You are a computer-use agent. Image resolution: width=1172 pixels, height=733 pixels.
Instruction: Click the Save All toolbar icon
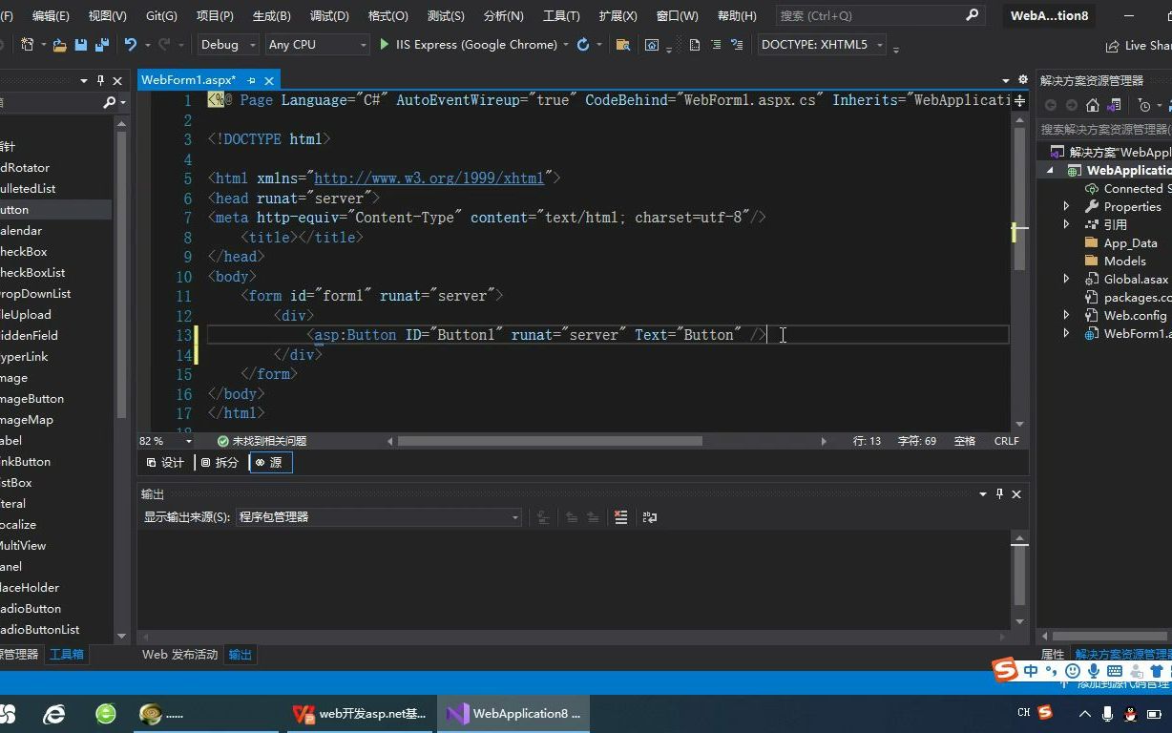(x=101, y=45)
